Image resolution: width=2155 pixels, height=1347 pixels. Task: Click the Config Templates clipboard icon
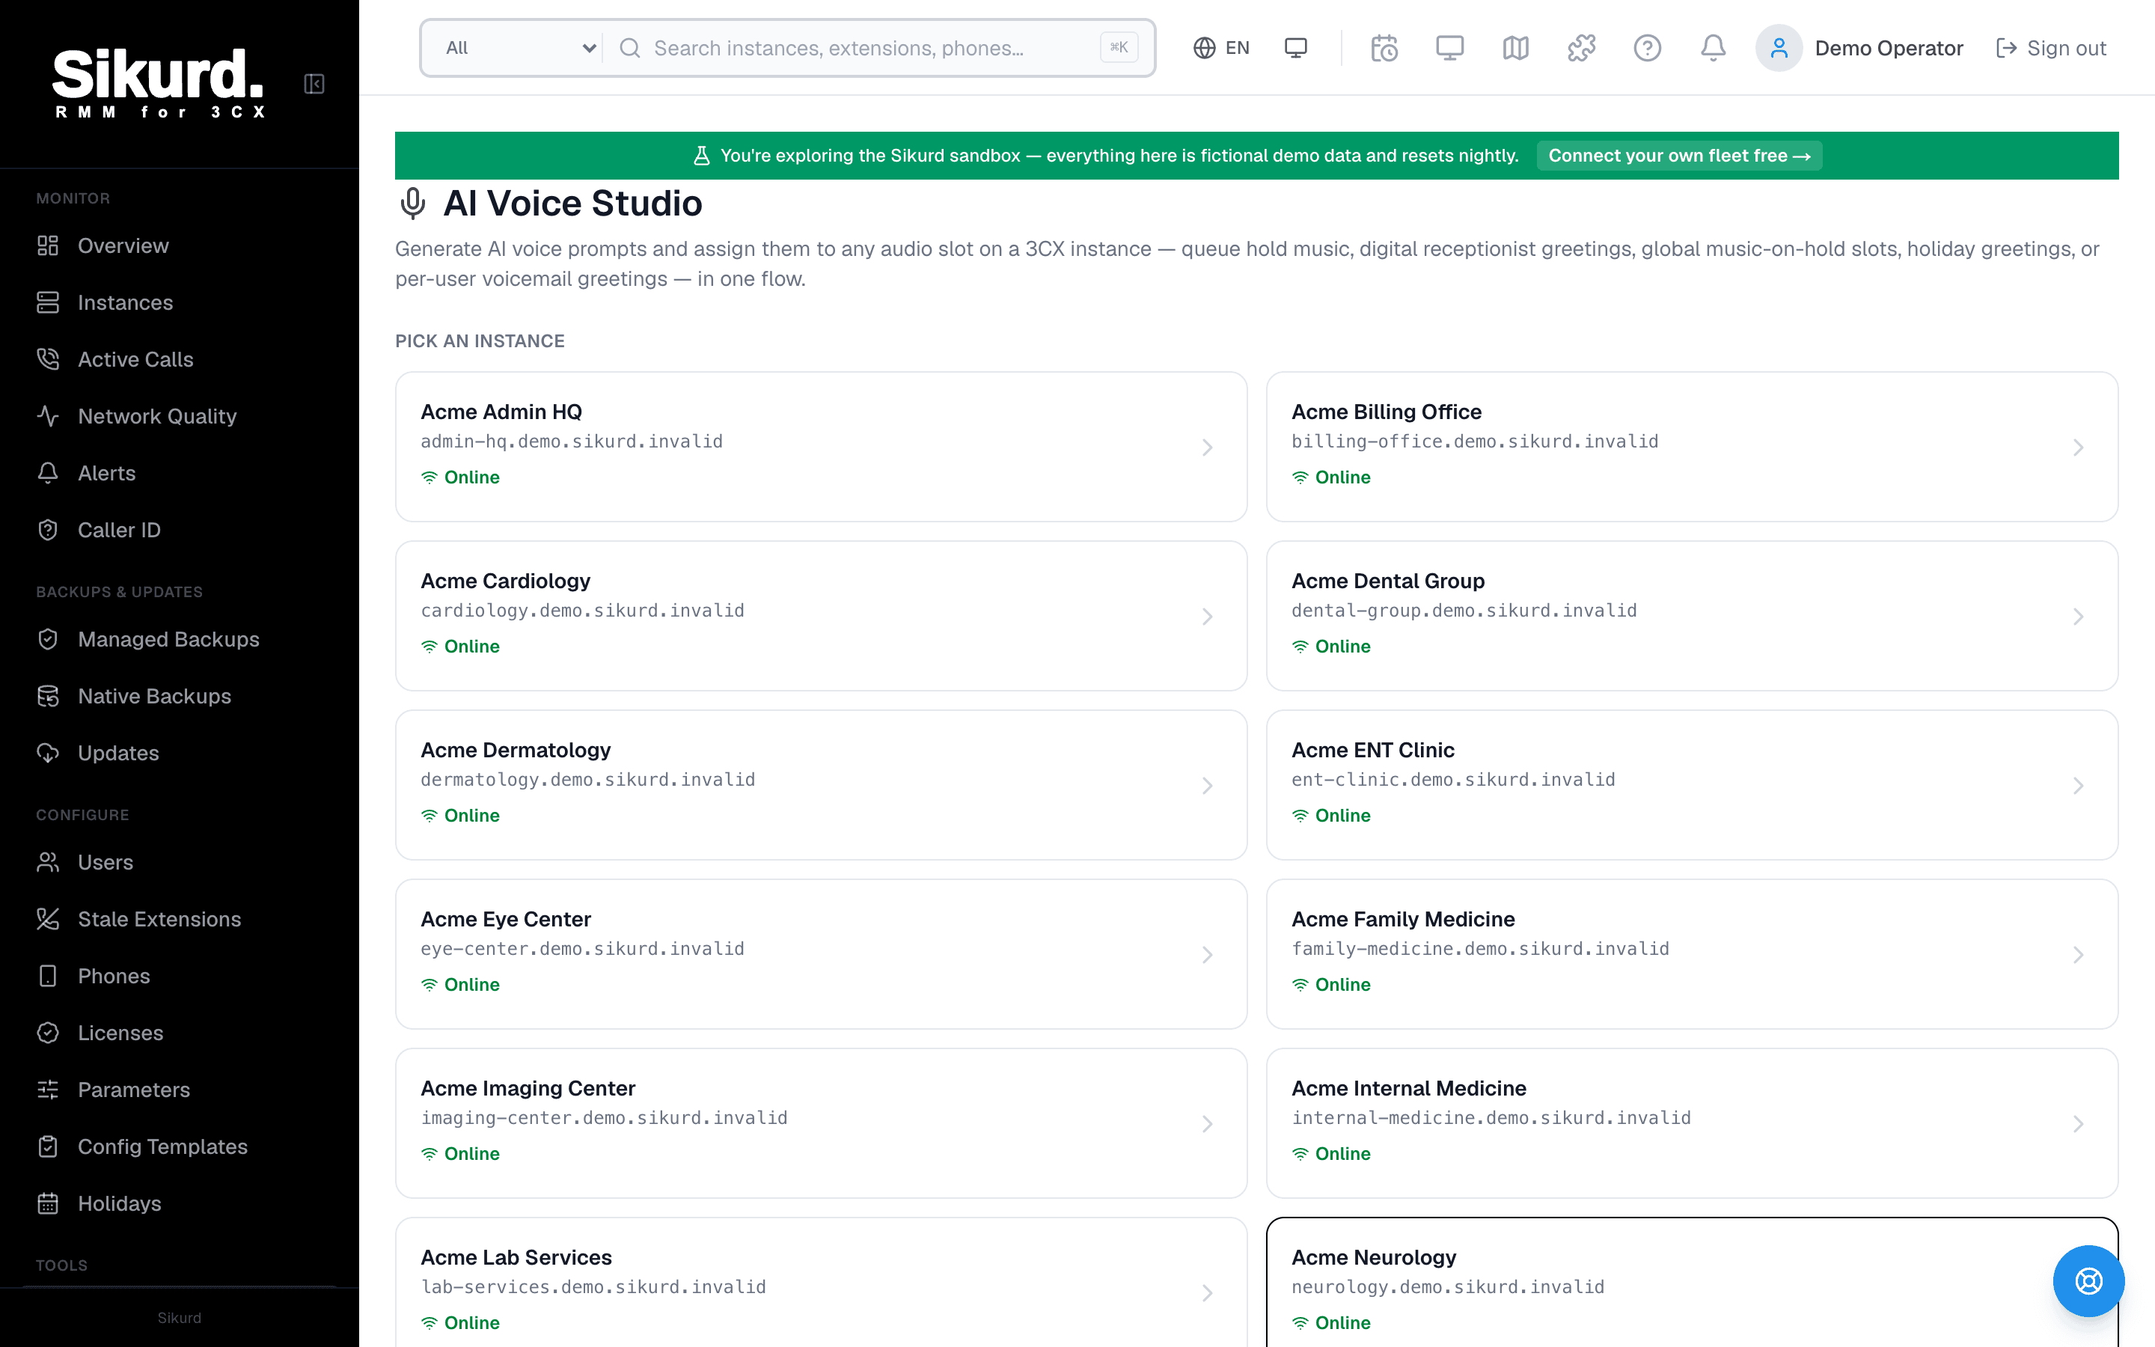click(48, 1146)
